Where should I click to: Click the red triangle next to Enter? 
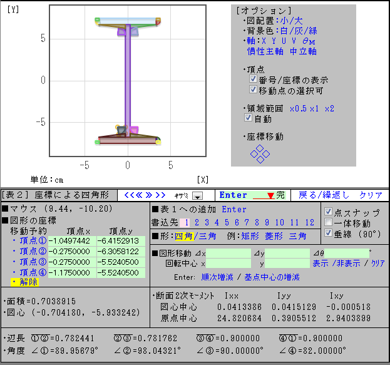(270, 195)
